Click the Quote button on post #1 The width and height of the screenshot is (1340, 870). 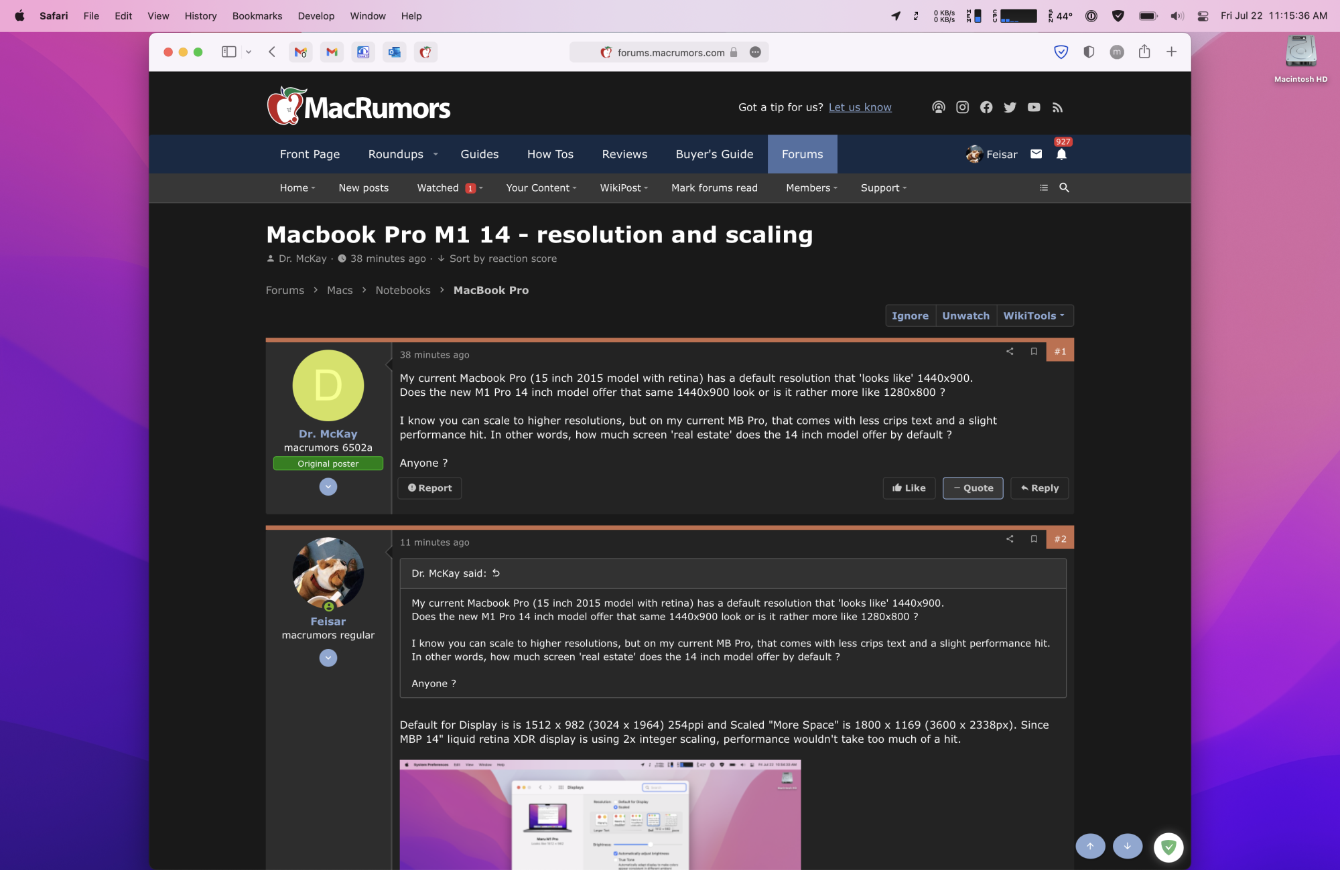973,487
